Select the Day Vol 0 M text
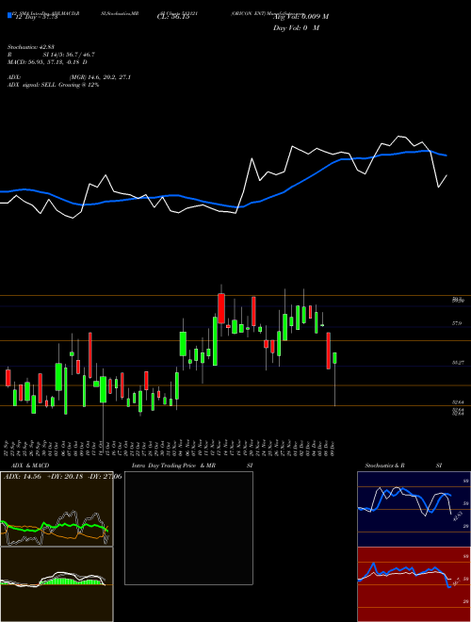This screenshot has height=622, width=471. tap(296, 28)
